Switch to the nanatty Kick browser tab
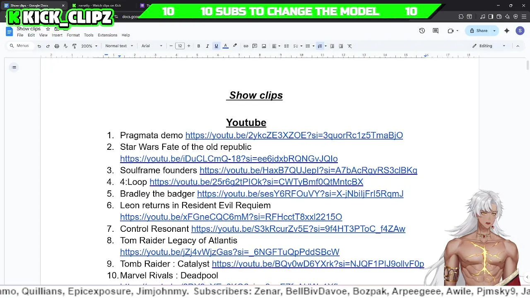This screenshot has width=530, height=298. pos(100,5)
